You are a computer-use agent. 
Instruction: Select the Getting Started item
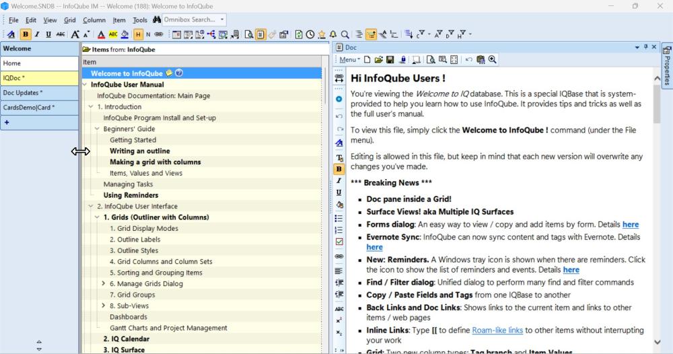pos(133,140)
